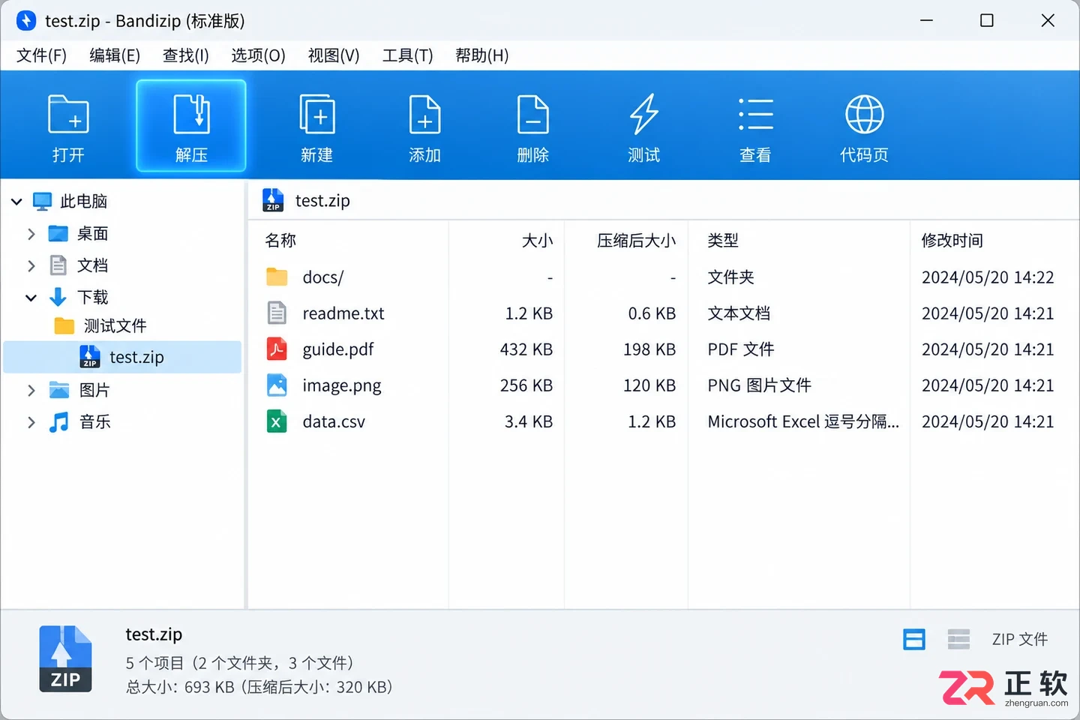1080x720 pixels.
Task: Expand the 音乐 tree node
Action: click(31, 422)
